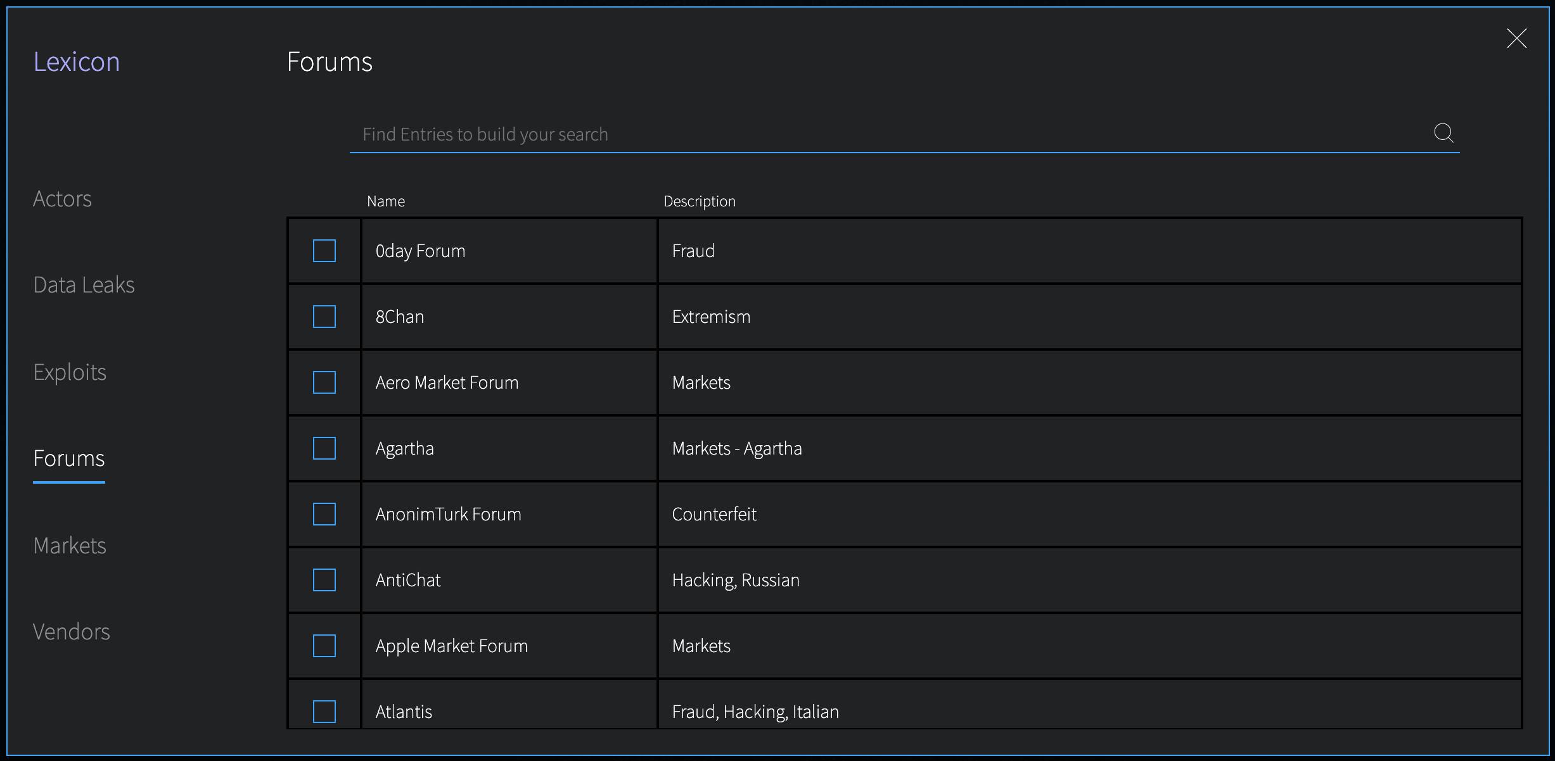Expand the Data Leaks category listing
This screenshot has width=1555, height=761.
coord(84,284)
